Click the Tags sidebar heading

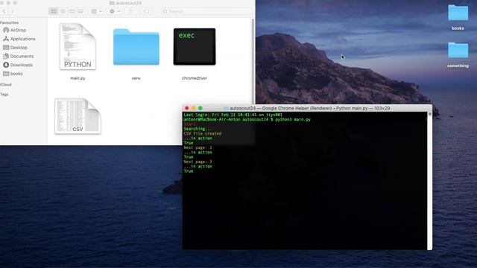[4, 95]
